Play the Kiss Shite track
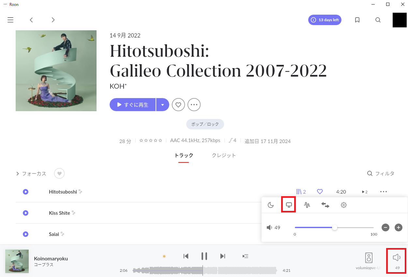The width and height of the screenshot is (408, 277). coord(25,213)
